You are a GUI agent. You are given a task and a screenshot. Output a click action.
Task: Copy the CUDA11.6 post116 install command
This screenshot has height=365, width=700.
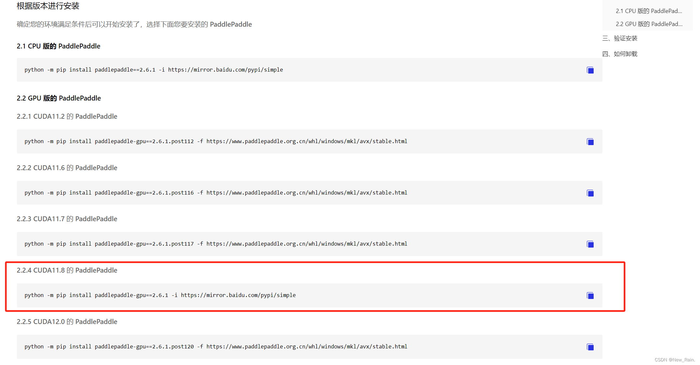[590, 193]
